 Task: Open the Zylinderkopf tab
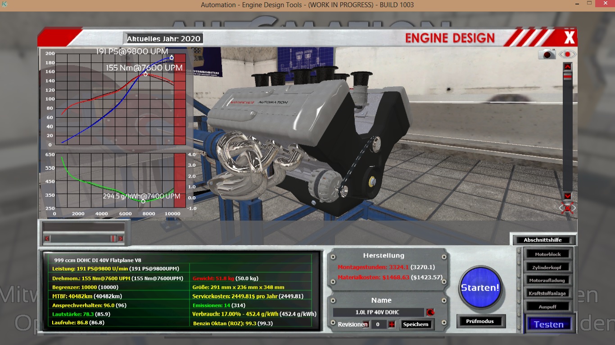coord(548,267)
